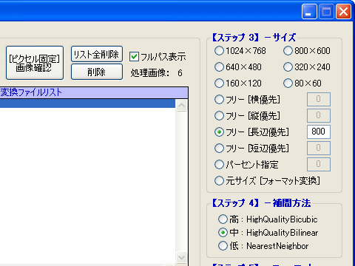Click the 長辺優先 value field showing 800
Screen dimensions: 355x266
click(319, 132)
